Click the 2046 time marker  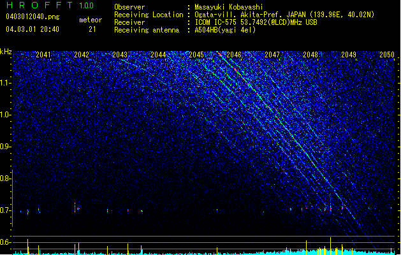(234, 54)
